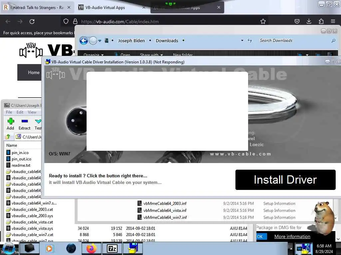Click Explorer search magnifier icon
This screenshot has width=341, height=255.
333,41
